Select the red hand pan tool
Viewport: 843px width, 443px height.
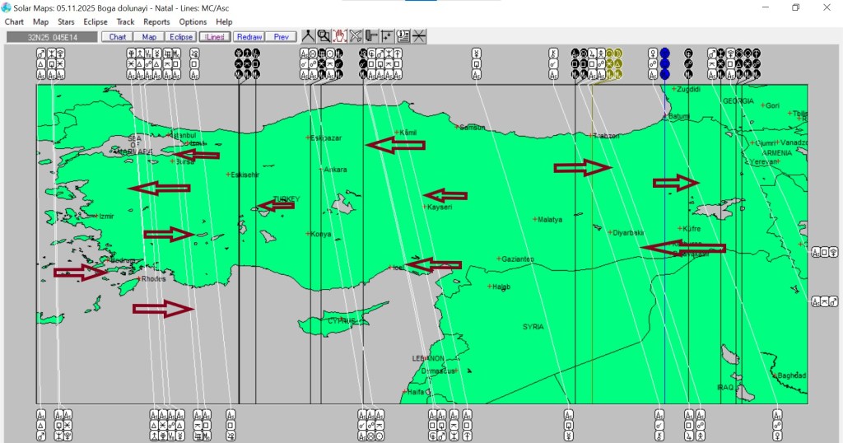point(339,36)
